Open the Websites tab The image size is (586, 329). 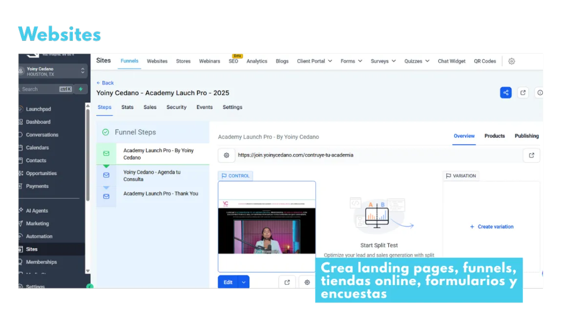click(157, 61)
